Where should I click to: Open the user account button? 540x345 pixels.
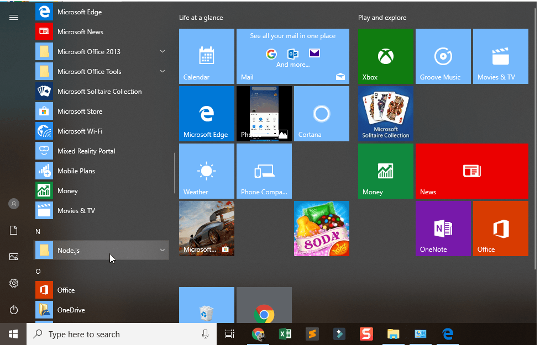[14, 204]
